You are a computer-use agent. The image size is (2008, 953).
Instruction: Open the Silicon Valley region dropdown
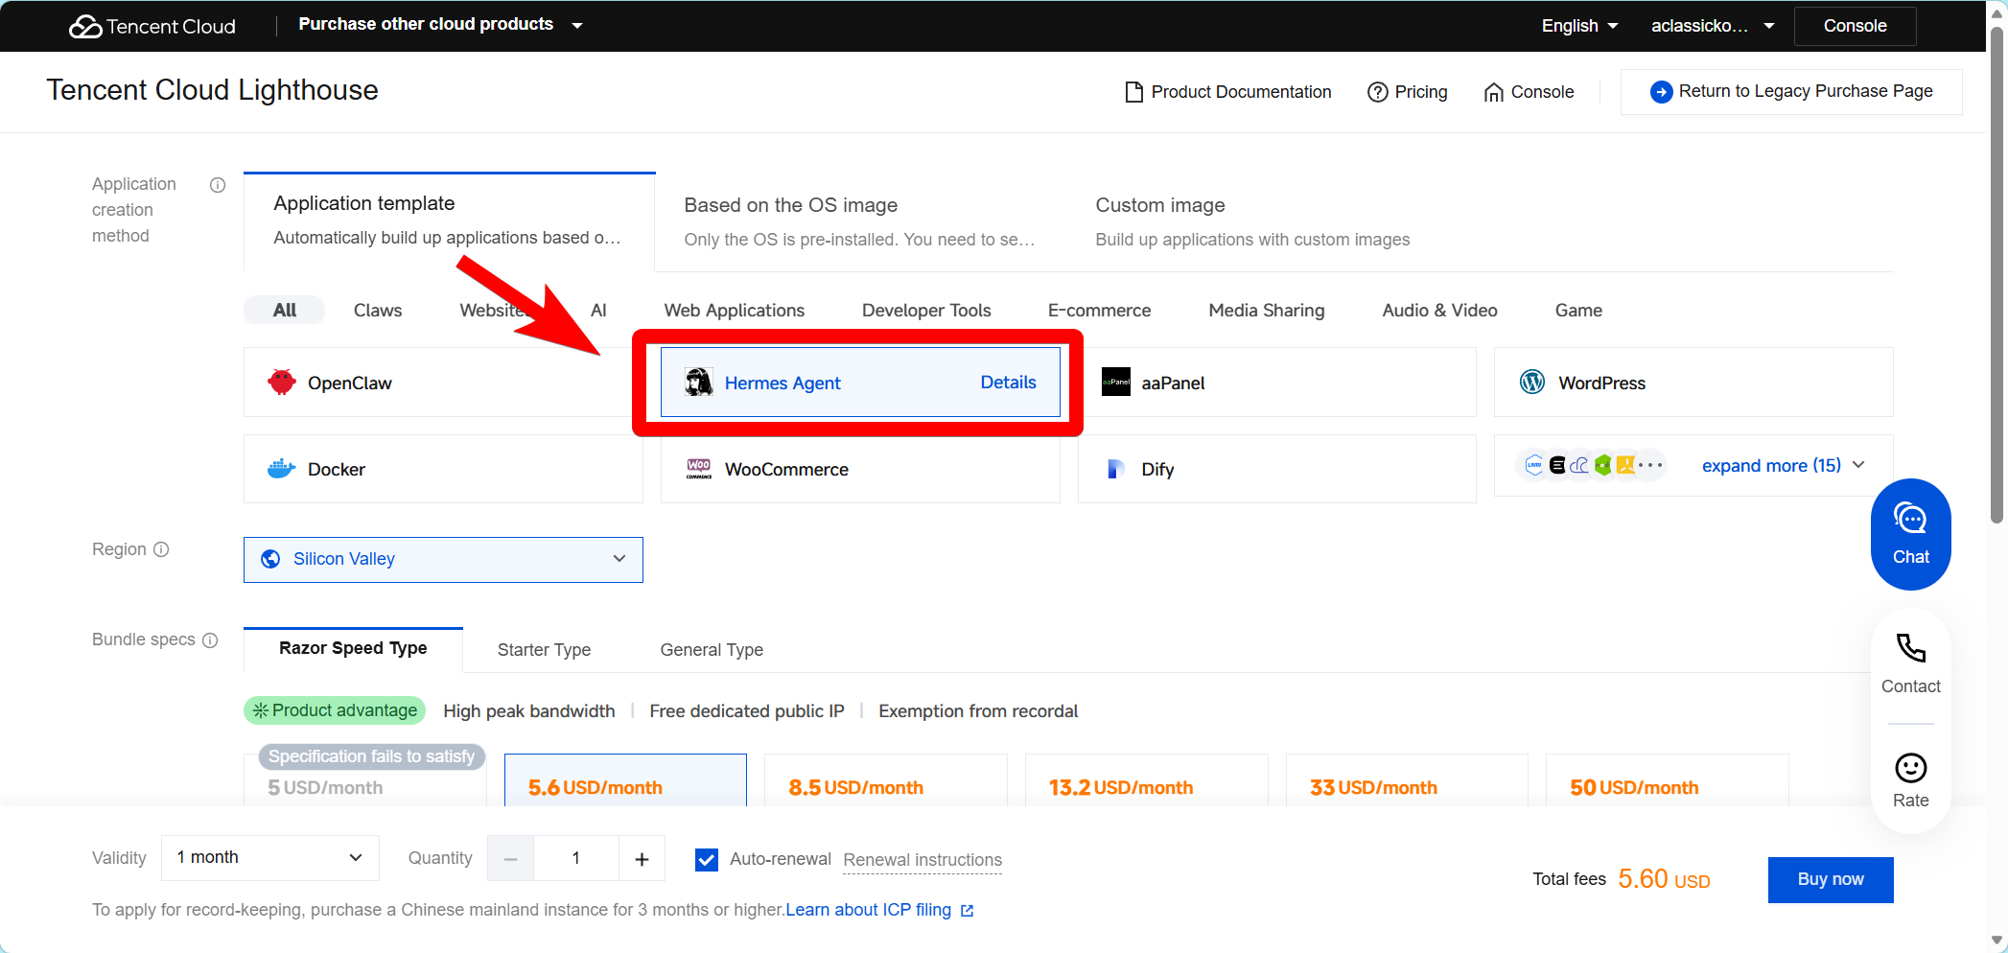pyautogui.click(x=443, y=560)
